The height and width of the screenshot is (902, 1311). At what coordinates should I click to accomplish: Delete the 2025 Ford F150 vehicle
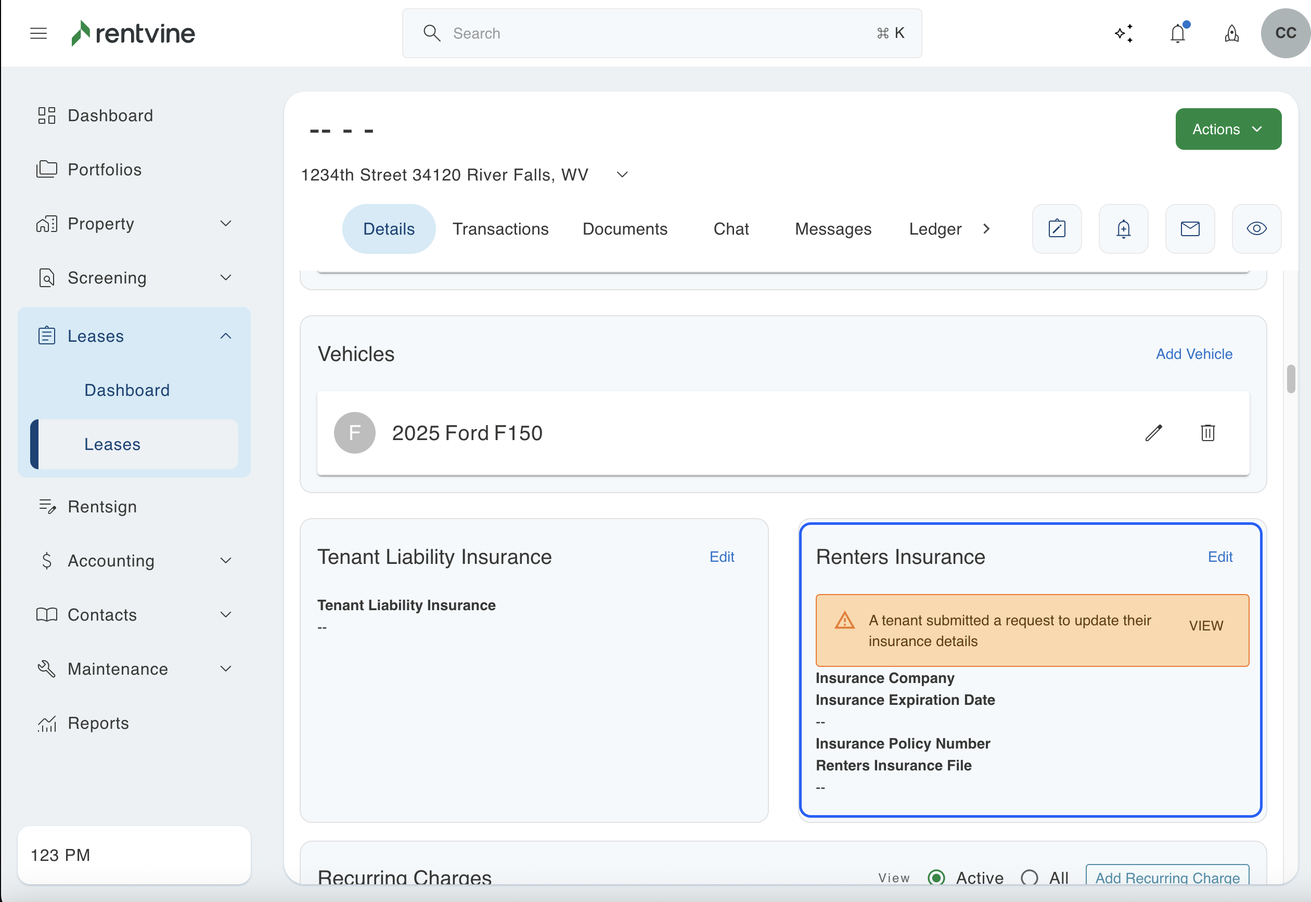pos(1207,433)
